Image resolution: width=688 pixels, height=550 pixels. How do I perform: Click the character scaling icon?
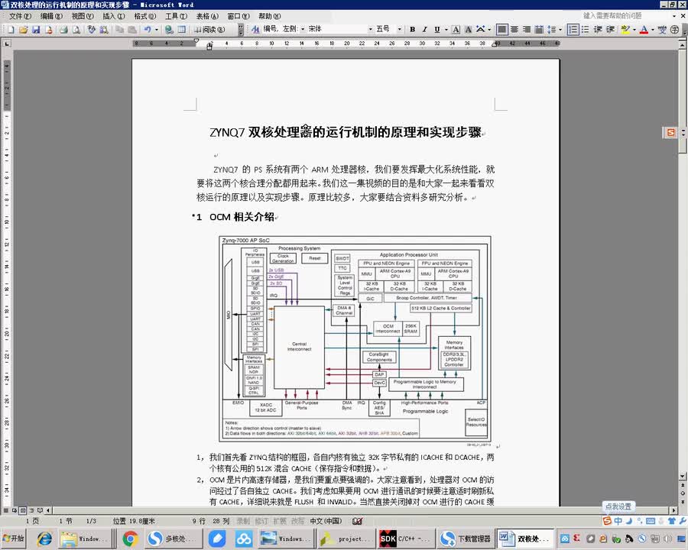481,29
